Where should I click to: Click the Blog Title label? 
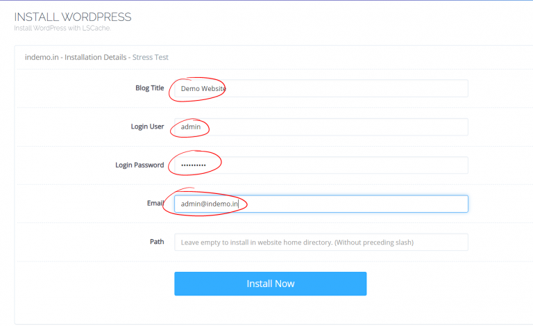[x=149, y=88]
